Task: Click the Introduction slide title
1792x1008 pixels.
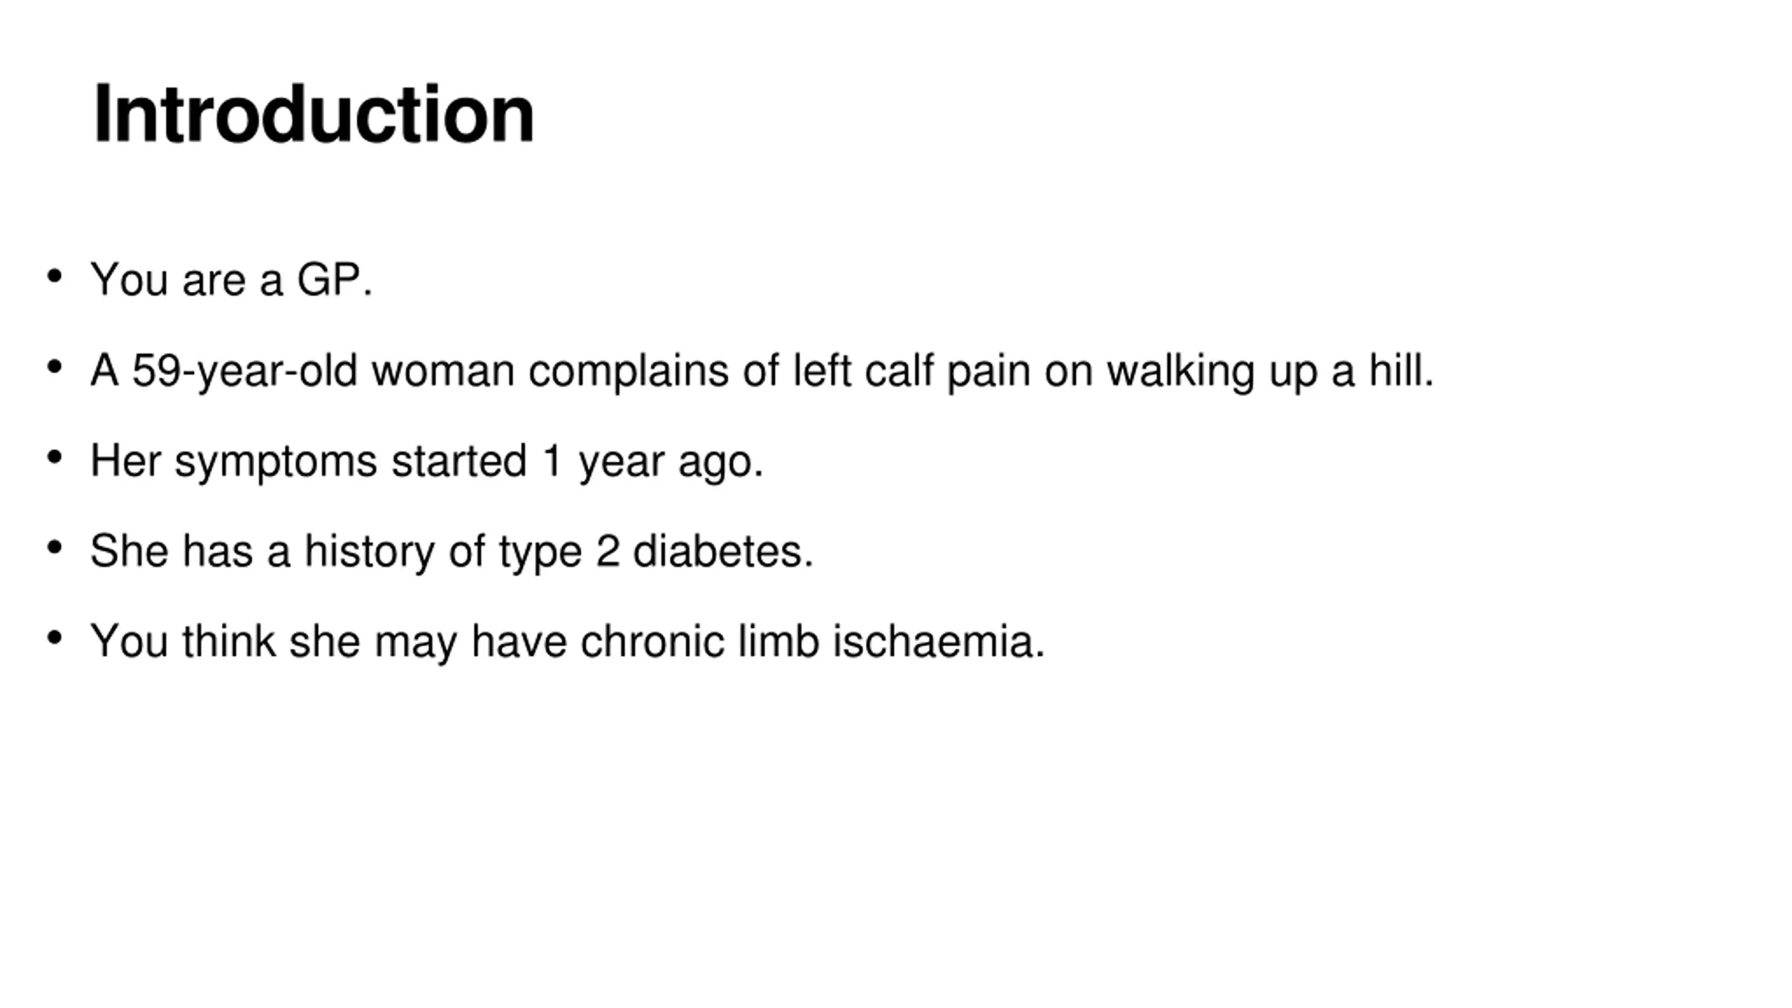Action: 314,114
